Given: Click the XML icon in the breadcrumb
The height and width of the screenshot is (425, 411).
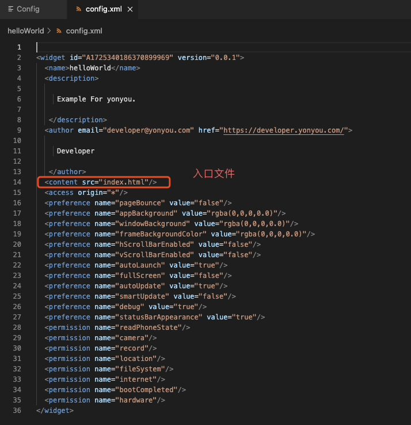Looking at the screenshot, I should coord(59,31).
